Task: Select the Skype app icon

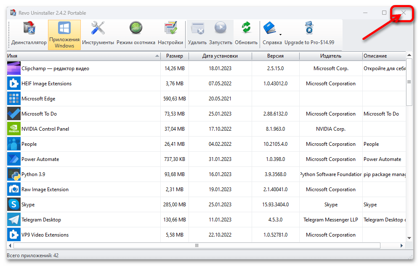Action: [13, 205]
